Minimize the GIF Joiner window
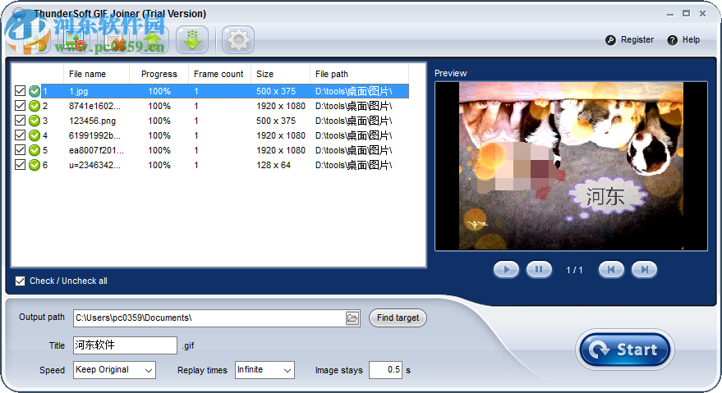 point(670,14)
